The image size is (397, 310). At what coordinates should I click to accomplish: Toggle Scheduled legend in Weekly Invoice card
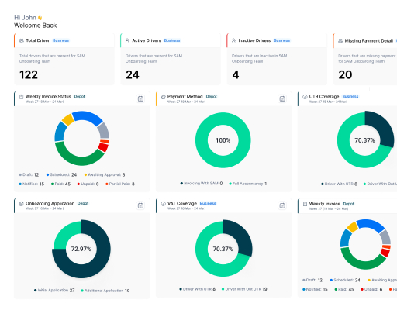pyautogui.click(x=345, y=280)
